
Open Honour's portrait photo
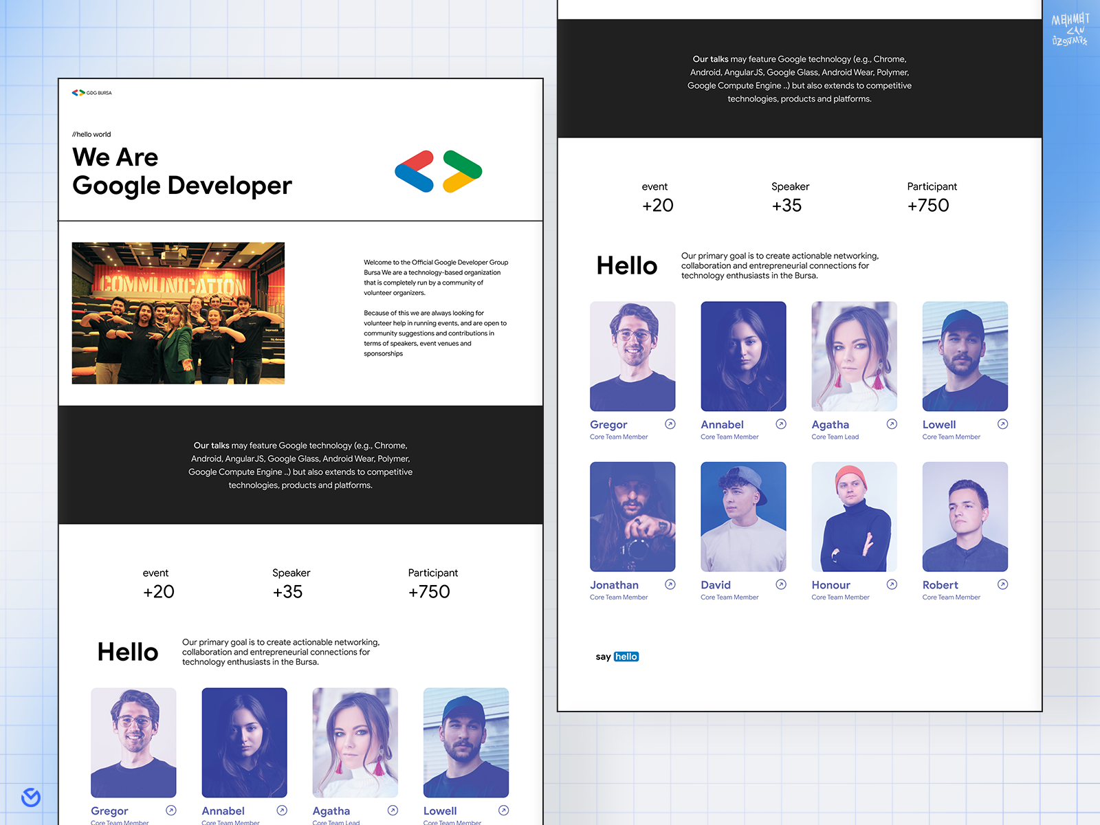tap(854, 516)
